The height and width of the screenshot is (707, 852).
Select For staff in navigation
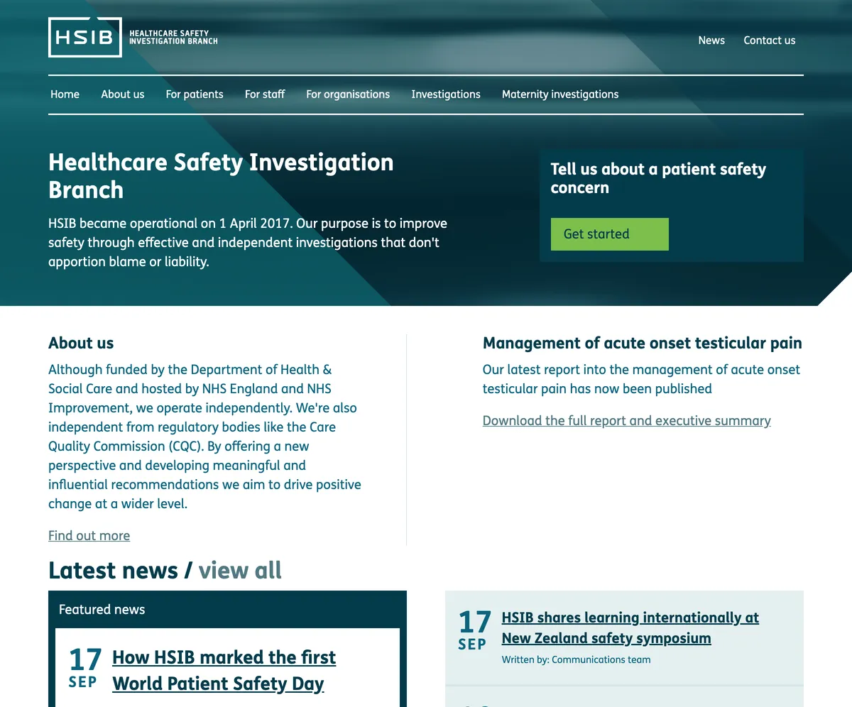click(x=265, y=94)
